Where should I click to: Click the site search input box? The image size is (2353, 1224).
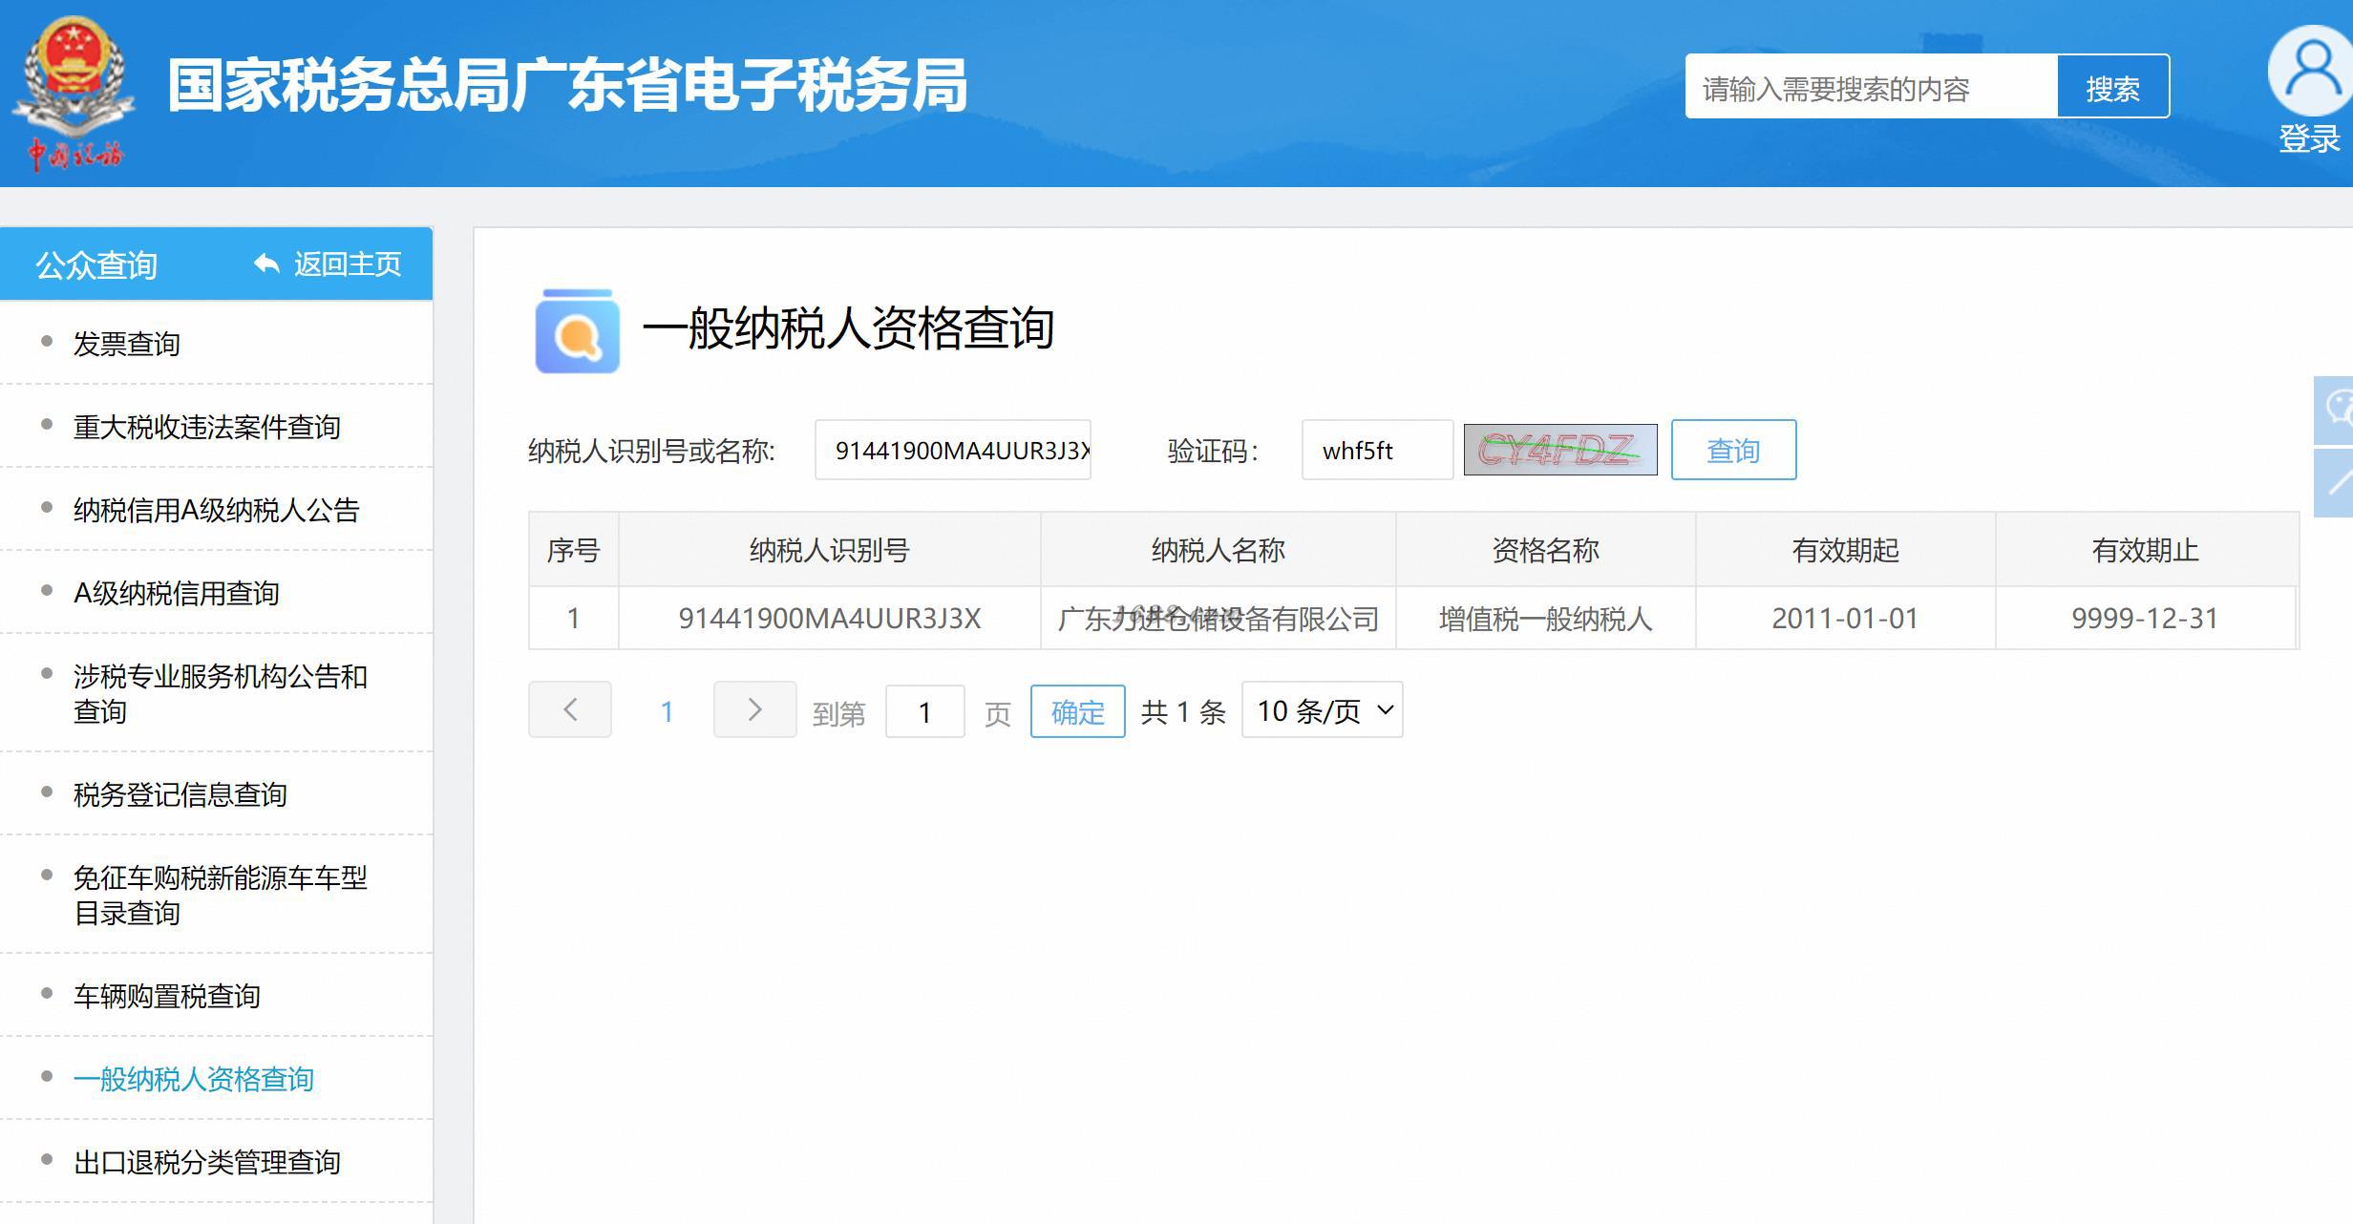1870,88
